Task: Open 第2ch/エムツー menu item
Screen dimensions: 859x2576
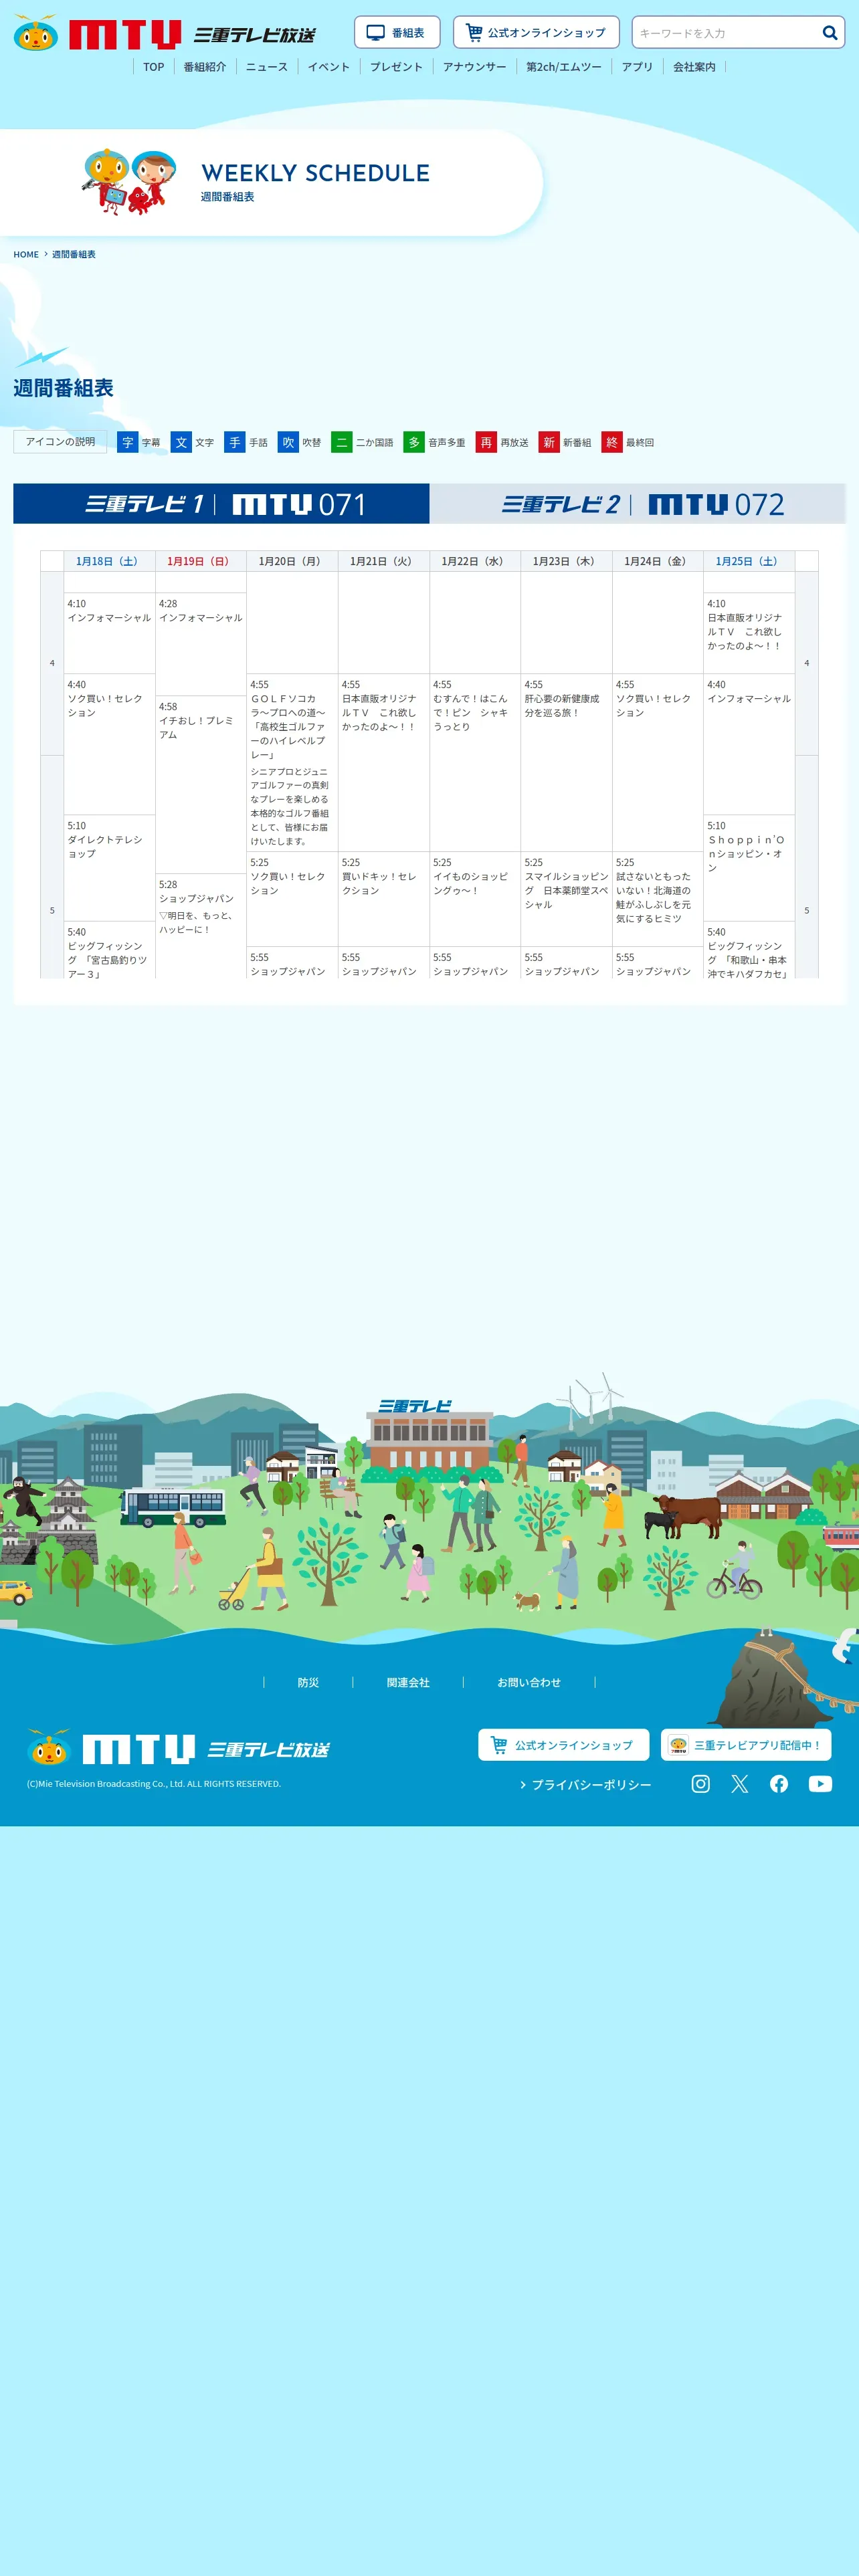Action: tap(564, 67)
